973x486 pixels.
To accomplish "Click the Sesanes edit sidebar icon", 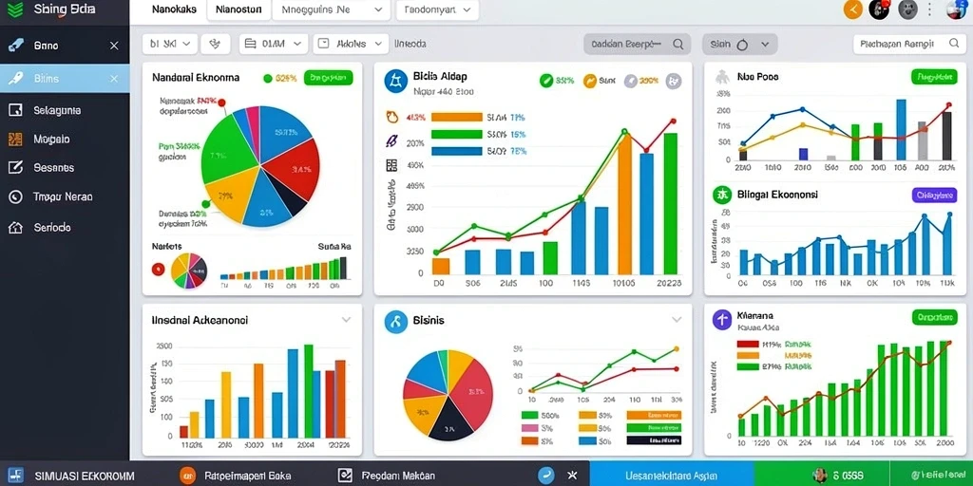I will pos(15,167).
